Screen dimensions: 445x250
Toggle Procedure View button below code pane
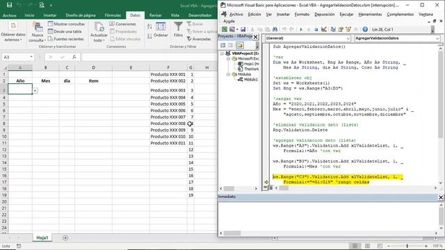pos(265,187)
